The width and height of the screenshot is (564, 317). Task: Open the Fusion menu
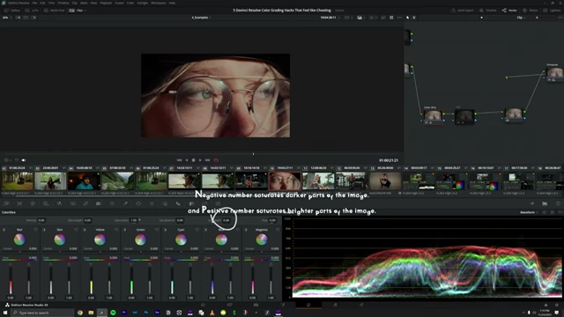[120, 3]
